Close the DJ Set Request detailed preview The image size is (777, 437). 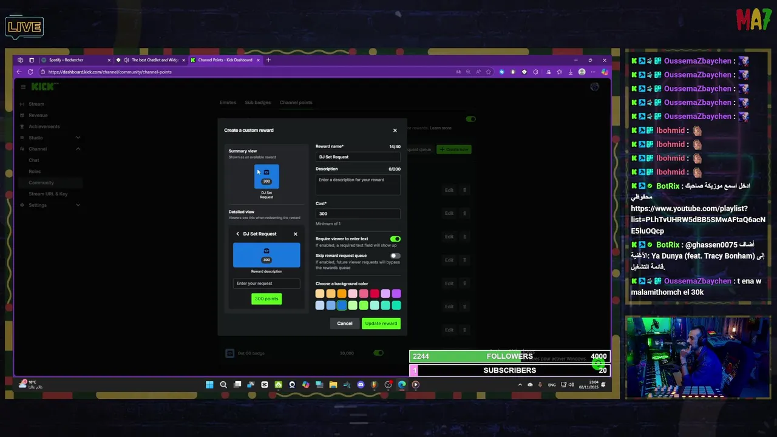296,234
